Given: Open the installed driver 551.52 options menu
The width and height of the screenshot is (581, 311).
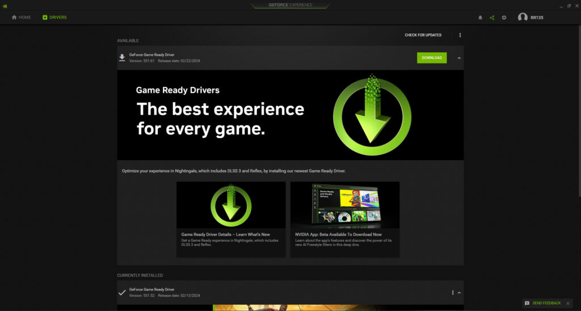Looking at the screenshot, I should tap(452, 292).
